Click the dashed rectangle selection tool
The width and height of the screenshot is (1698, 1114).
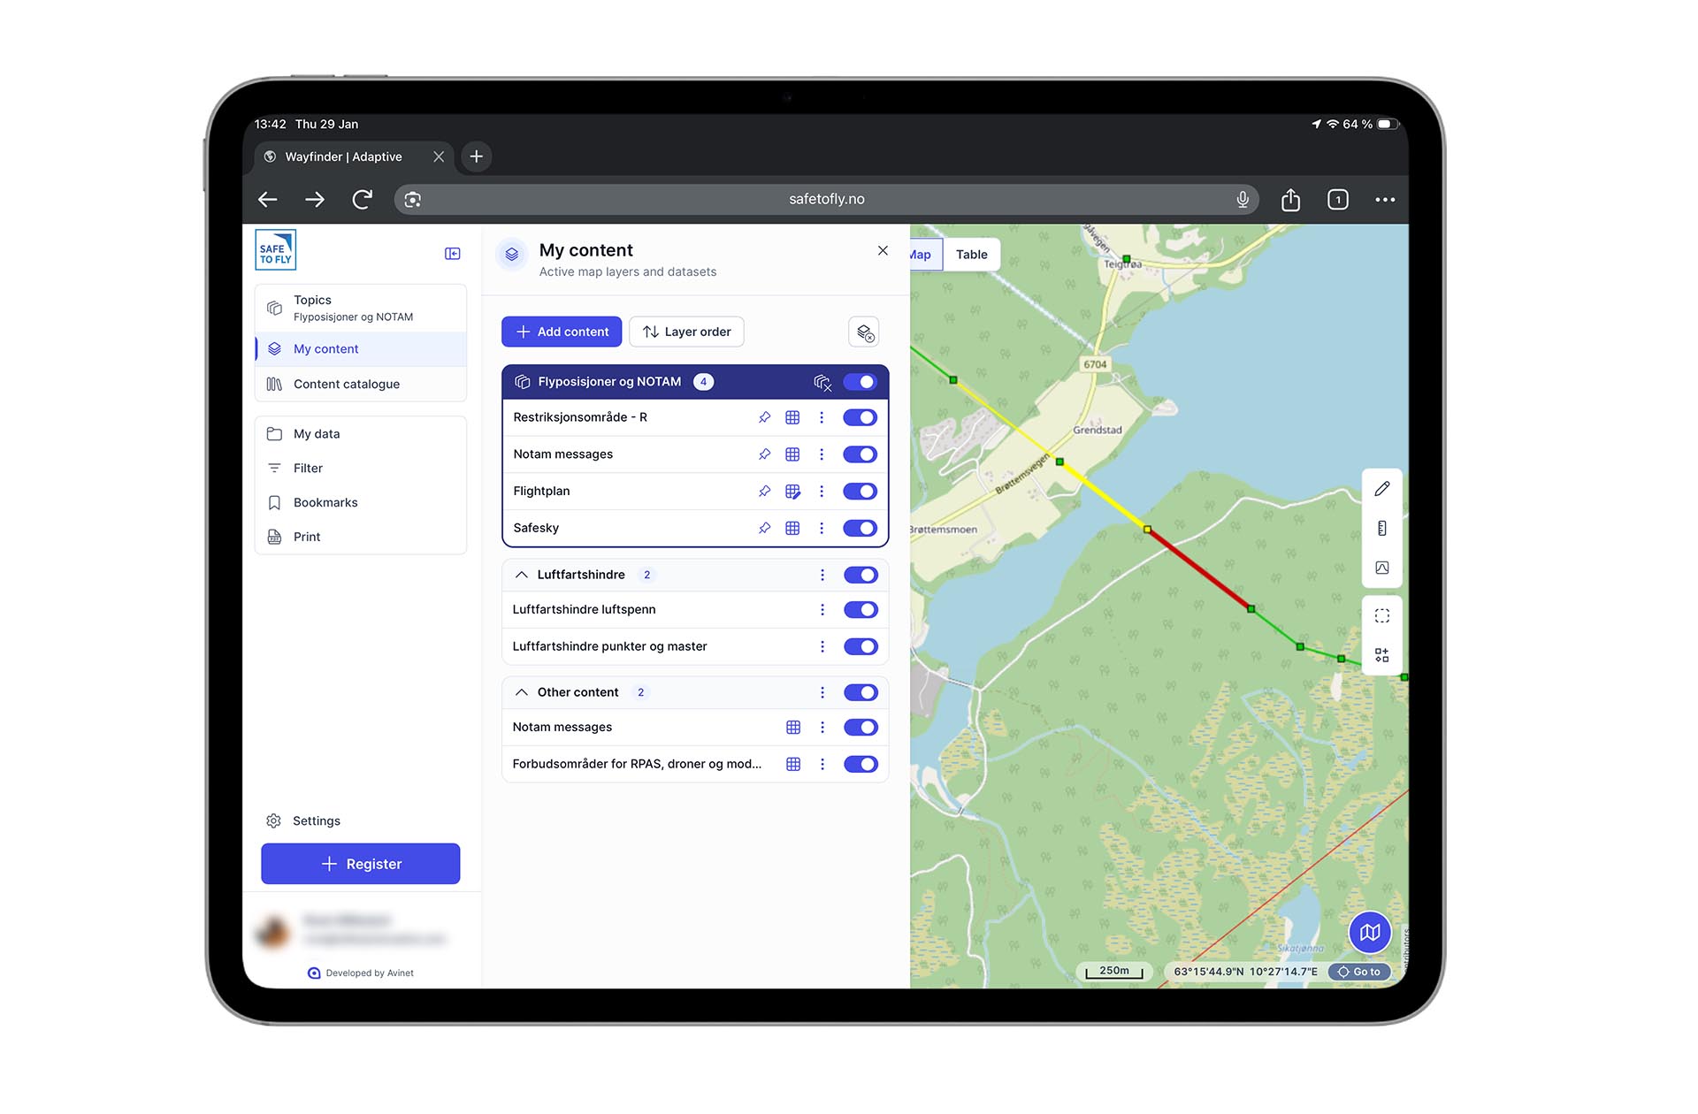coord(1381,615)
